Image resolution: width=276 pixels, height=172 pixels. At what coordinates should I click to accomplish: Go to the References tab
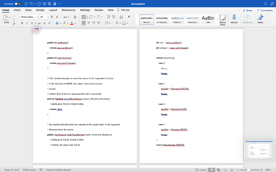[x=68, y=10]
